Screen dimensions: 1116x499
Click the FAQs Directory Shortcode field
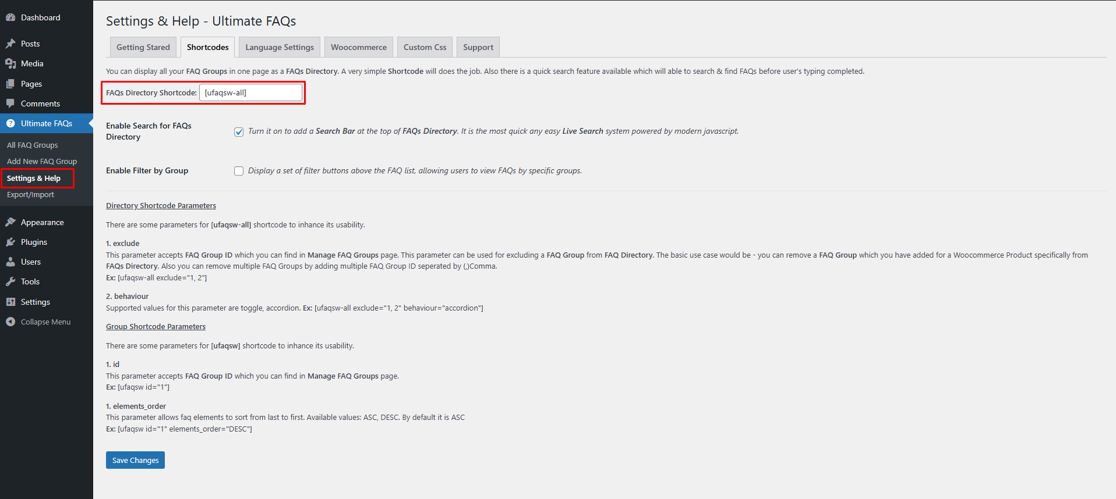[x=250, y=92]
